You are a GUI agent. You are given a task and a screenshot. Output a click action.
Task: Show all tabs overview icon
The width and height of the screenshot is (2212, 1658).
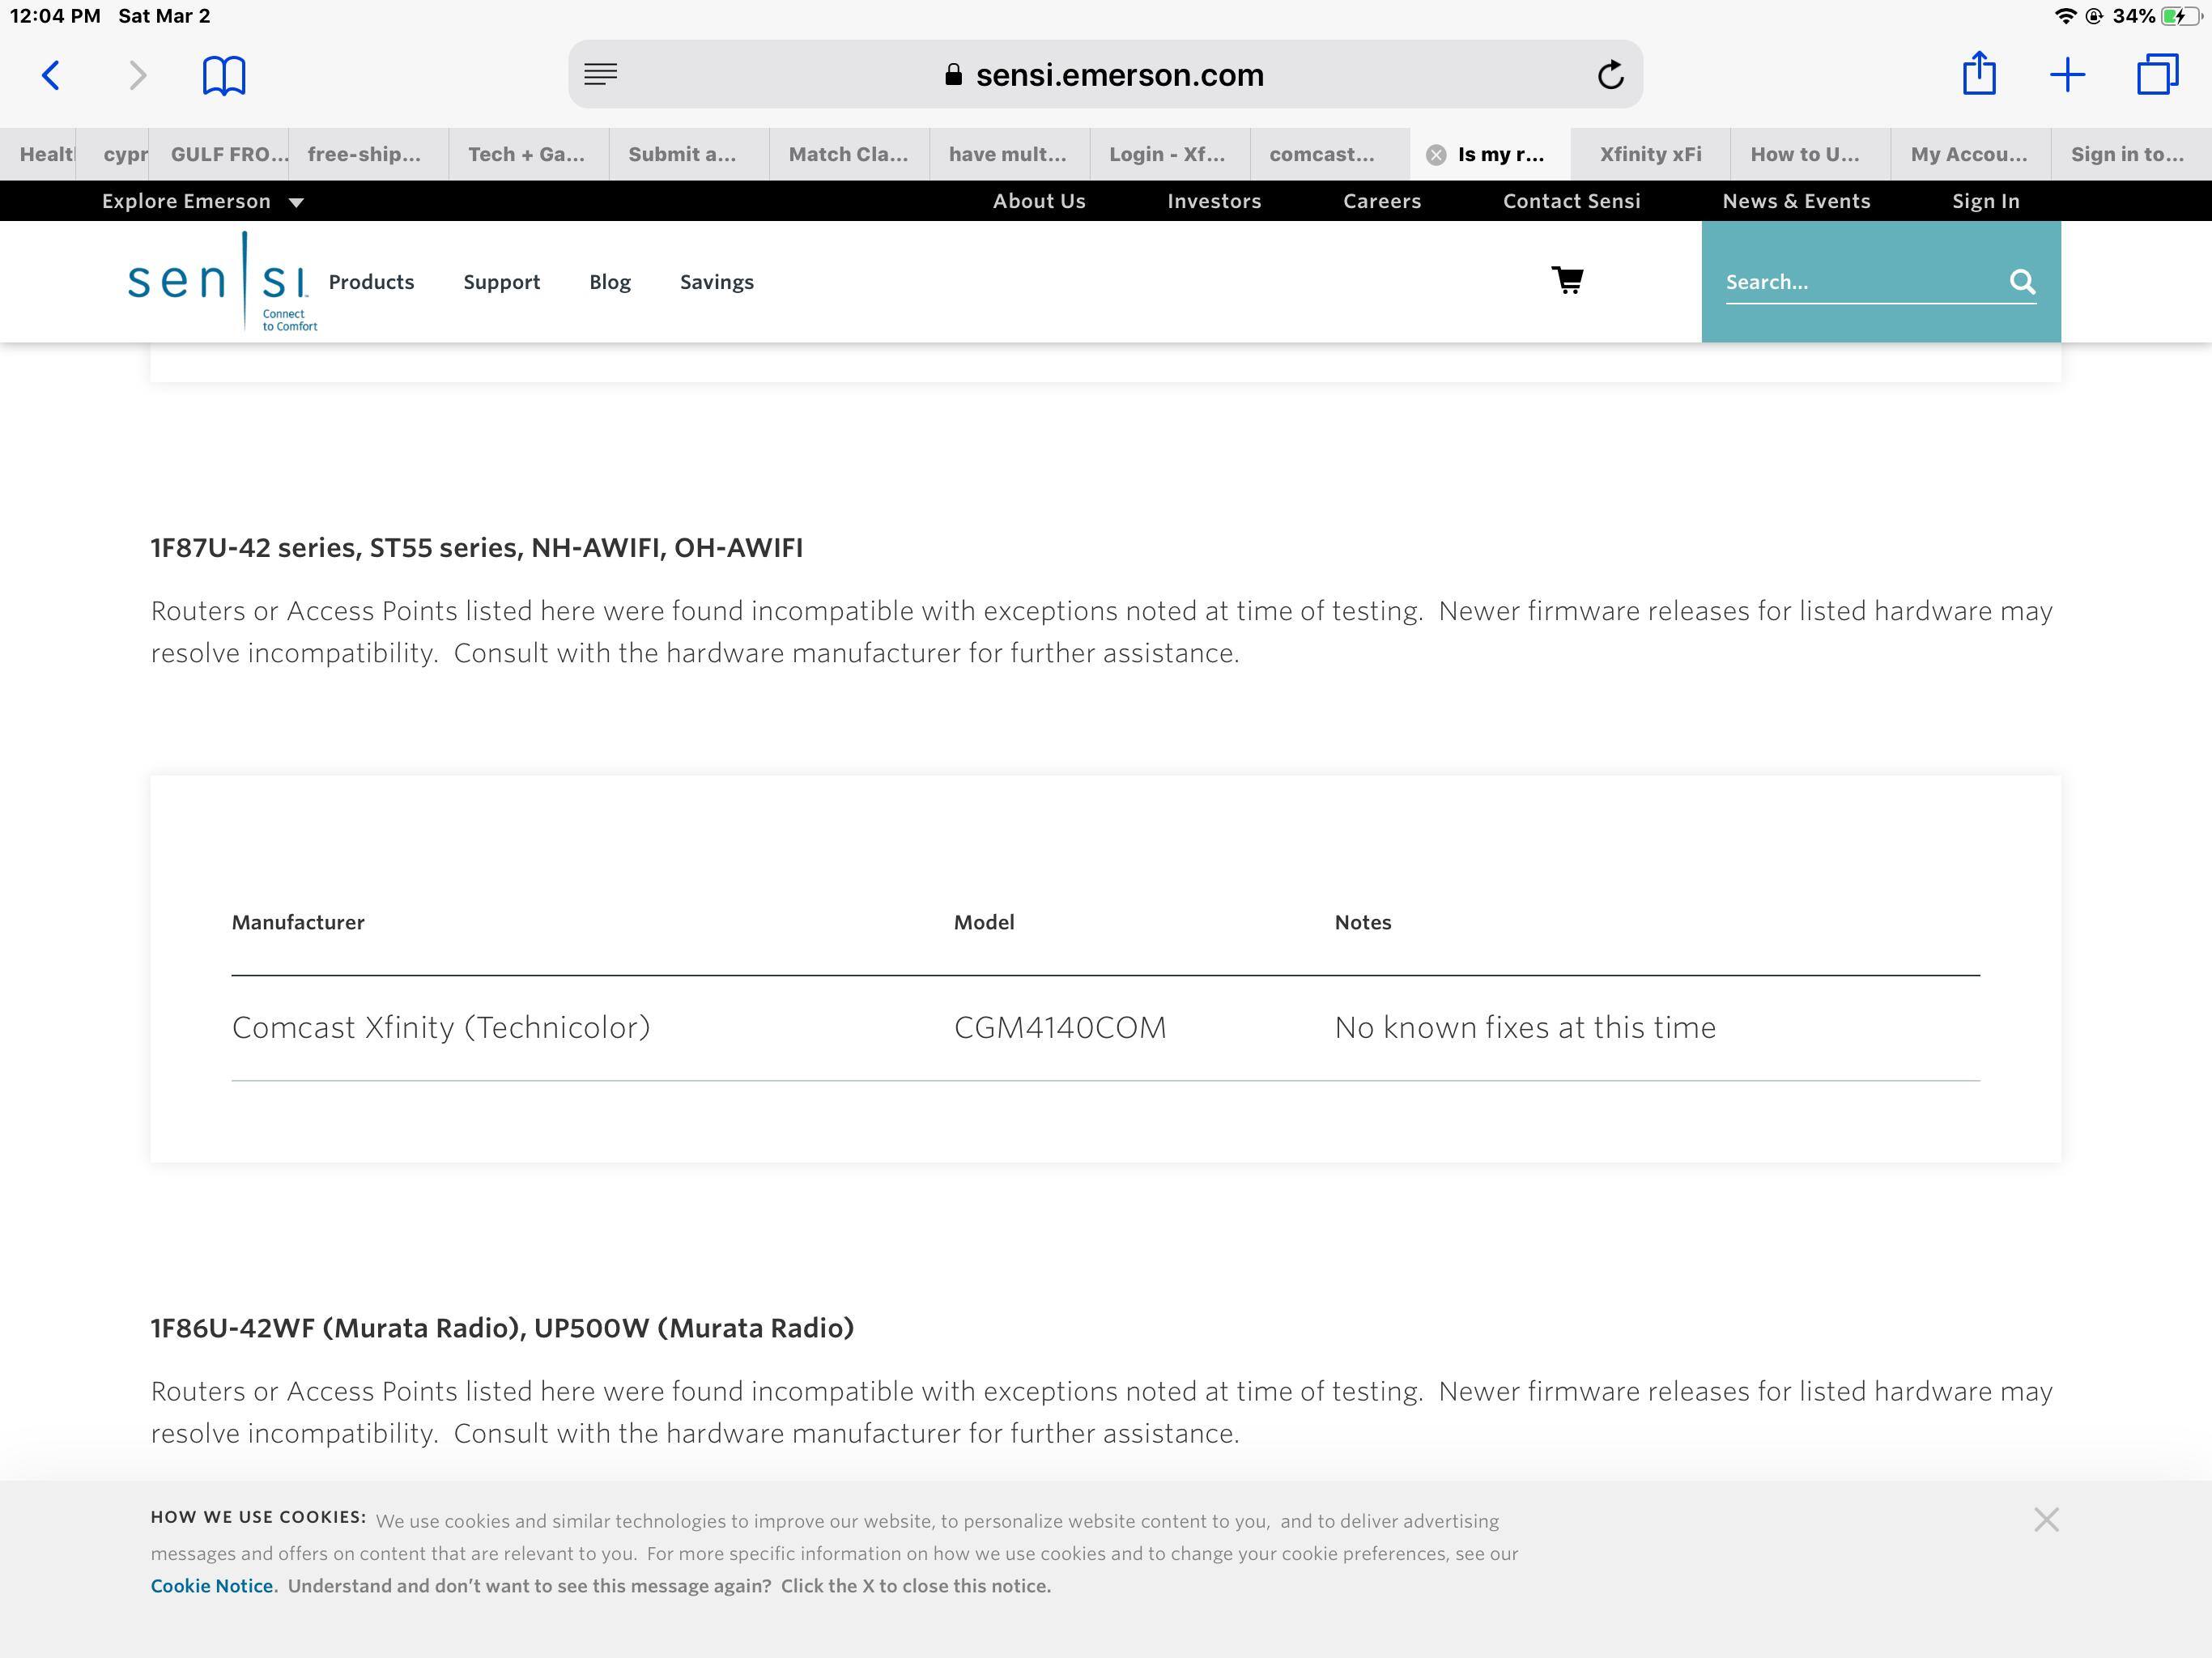2157,75
